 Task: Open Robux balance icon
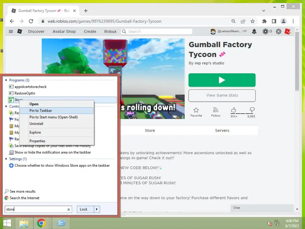265,31
